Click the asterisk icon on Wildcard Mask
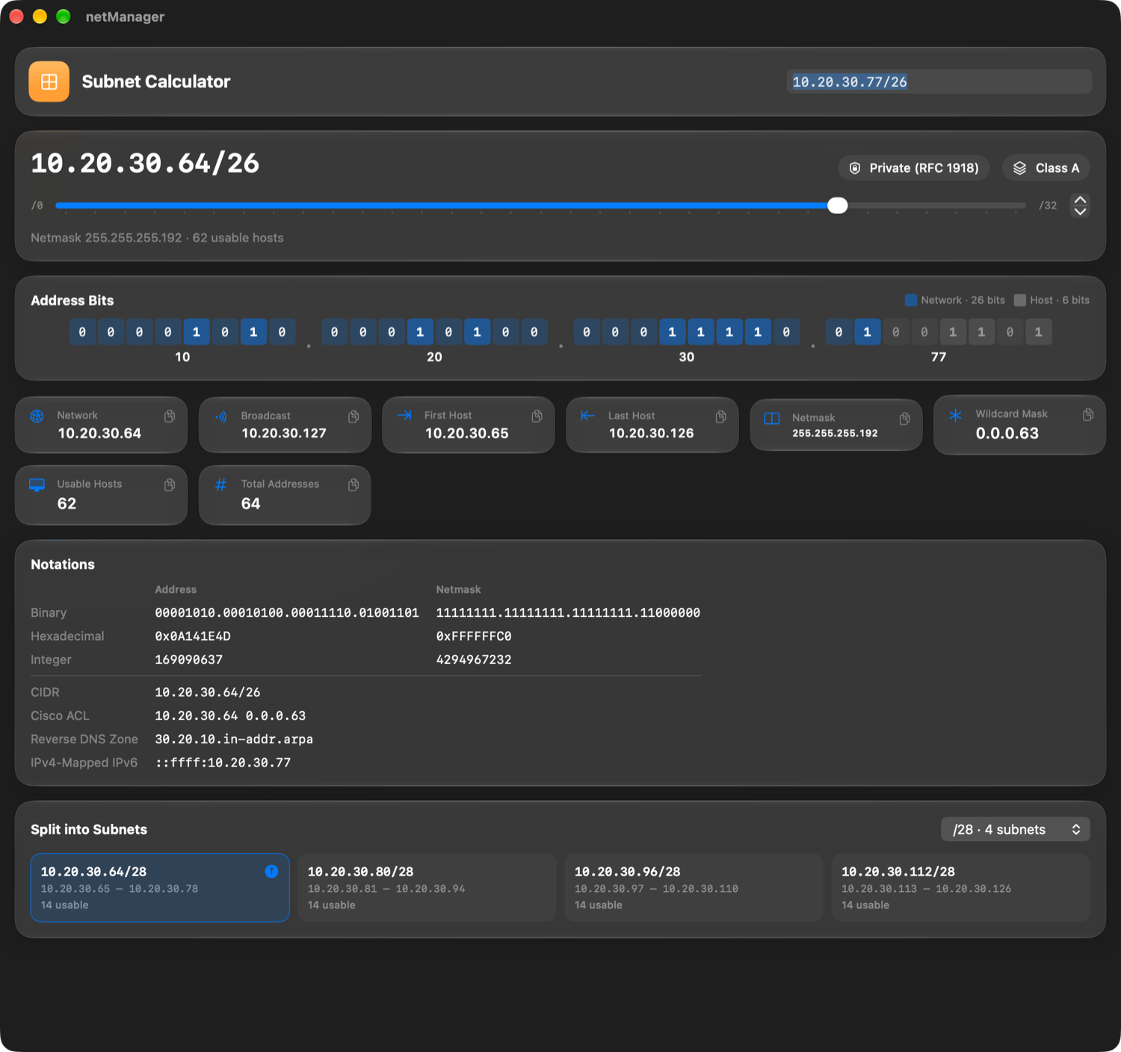This screenshot has width=1121, height=1052. (x=955, y=415)
